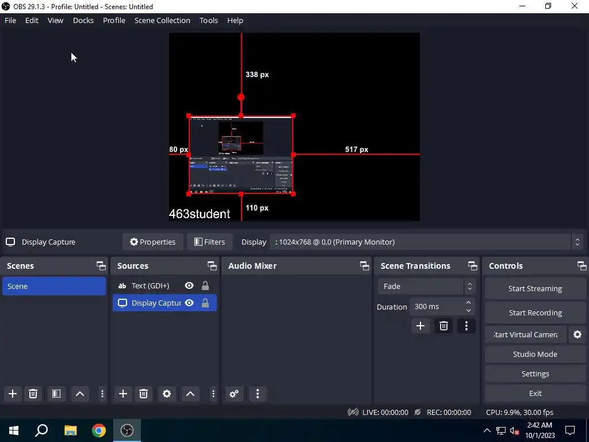This screenshot has width=589, height=442.
Task: Undock the Controls panel
Action: [x=582, y=266]
